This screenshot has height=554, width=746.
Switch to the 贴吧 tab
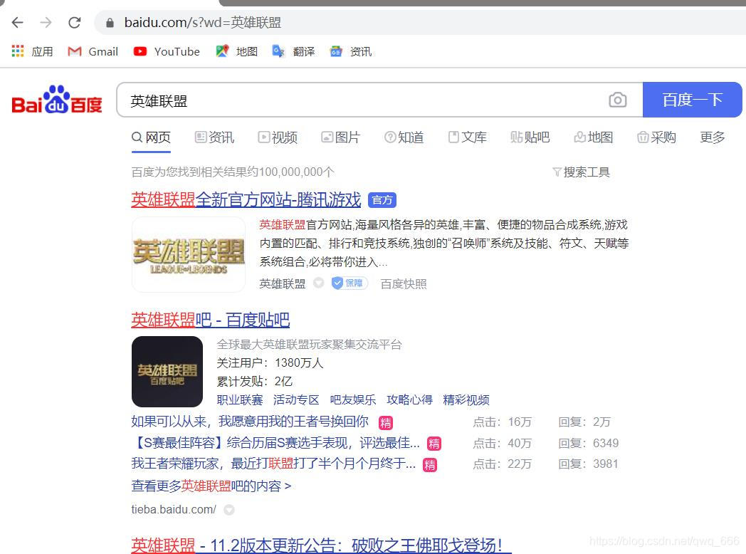coord(530,137)
